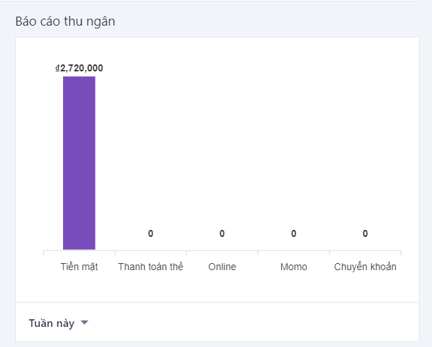Screen dimensions: 432x347
Task: Click empty plot area above the Momo column
Action: 294,139
